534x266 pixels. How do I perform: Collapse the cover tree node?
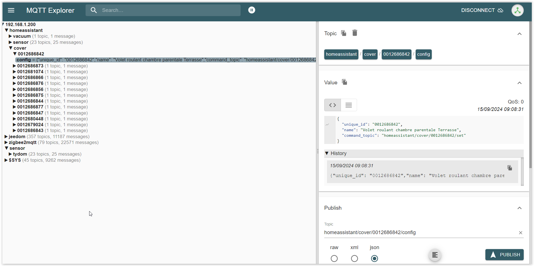pyautogui.click(x=11, y=48)
